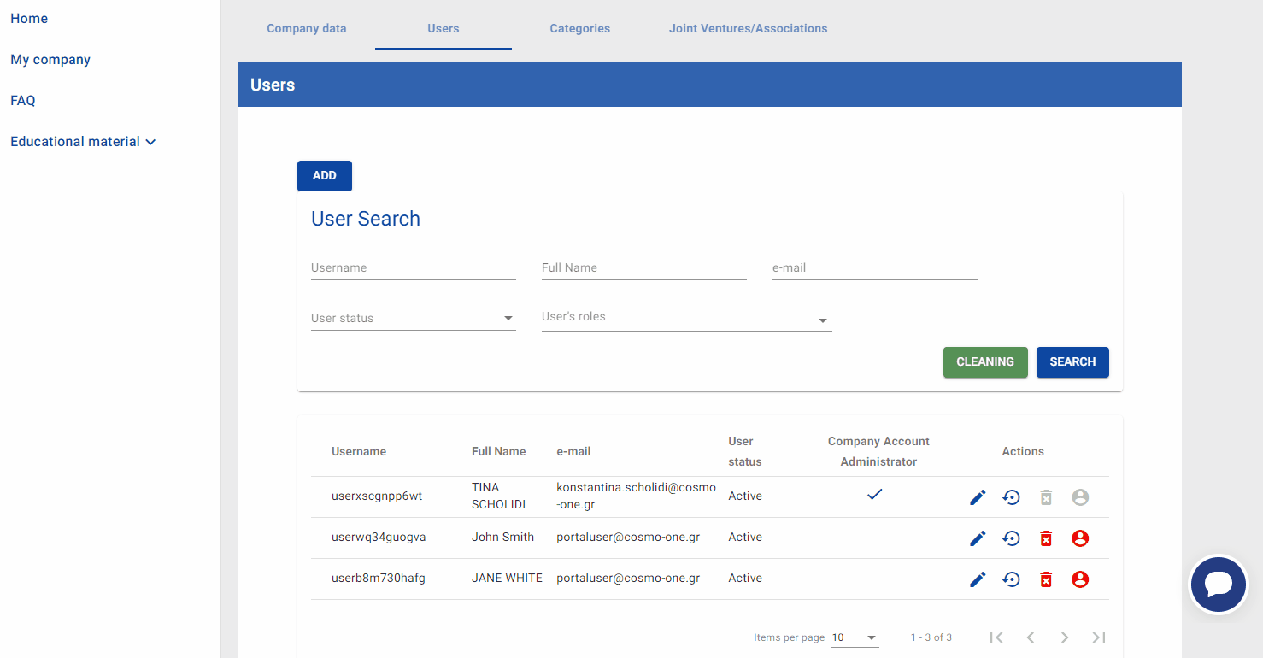The height and width of the screenshot is (658, 1263).
Task: Switch to the Company data tab
Action: [307, 28]
